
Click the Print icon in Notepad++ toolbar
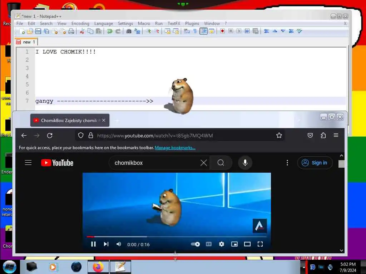71,31
